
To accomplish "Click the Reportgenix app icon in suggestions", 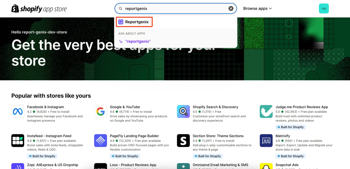I will point(121,22).
